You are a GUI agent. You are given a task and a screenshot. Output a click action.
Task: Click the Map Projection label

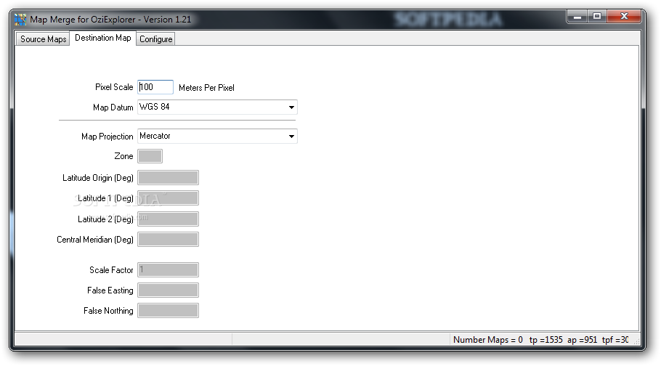point(108,137)
